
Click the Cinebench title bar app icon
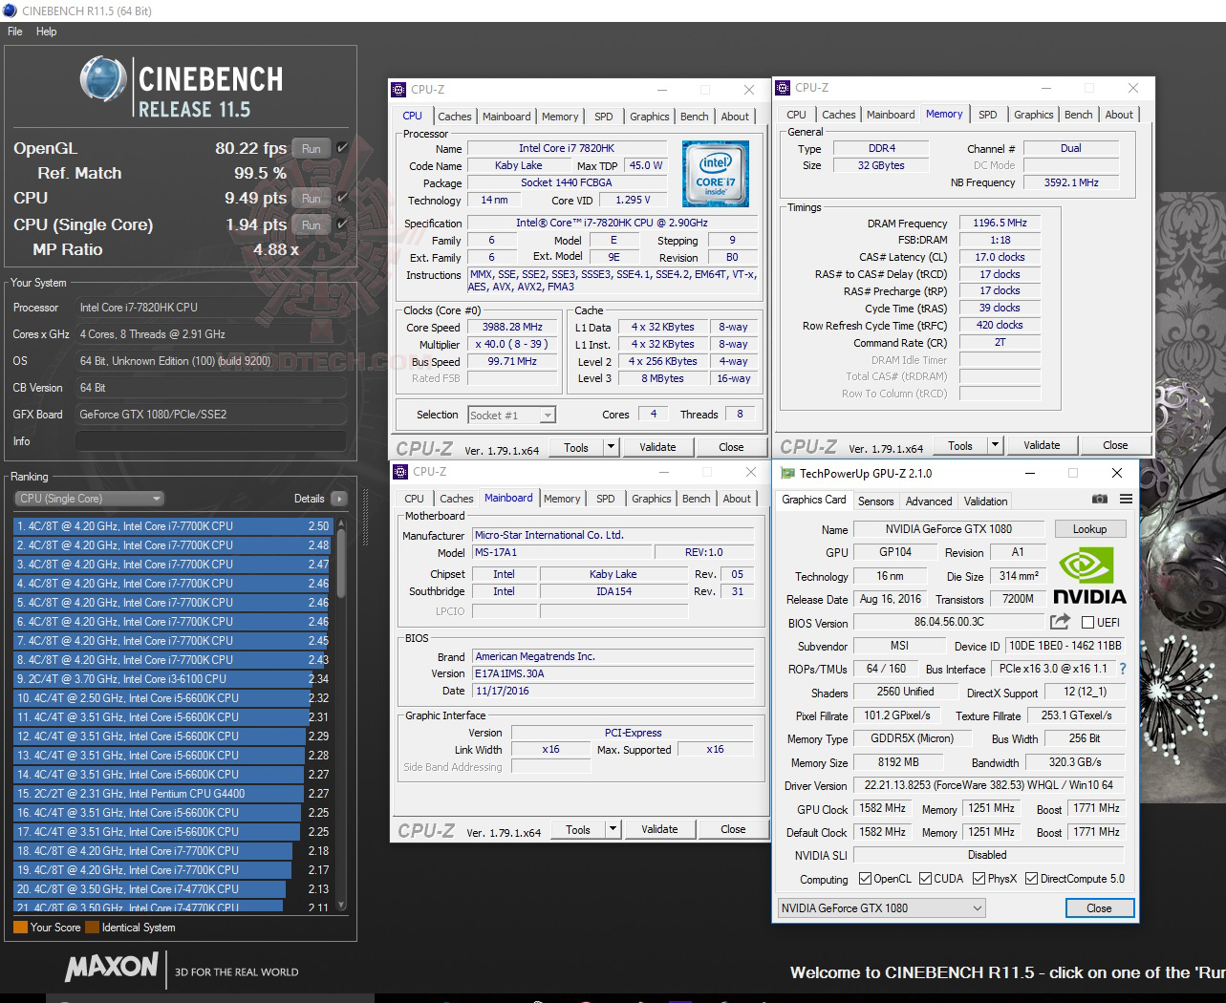pyautogui.click(x=11, y=11)
